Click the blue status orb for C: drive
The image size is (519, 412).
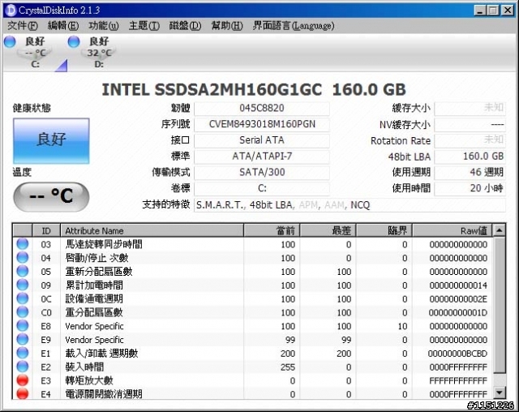click(x=10, y=41)
